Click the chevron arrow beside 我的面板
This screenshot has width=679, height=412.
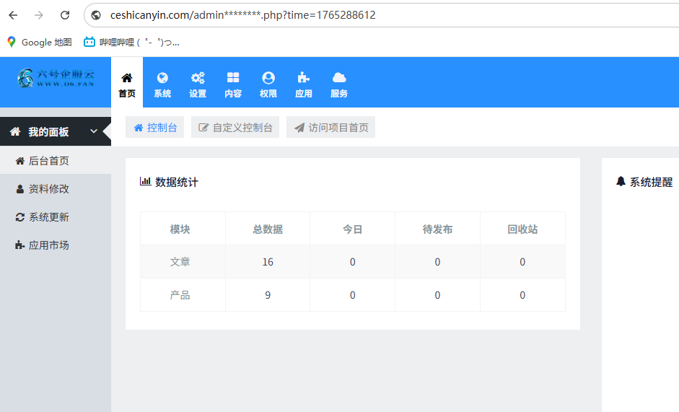click(94, 131)
